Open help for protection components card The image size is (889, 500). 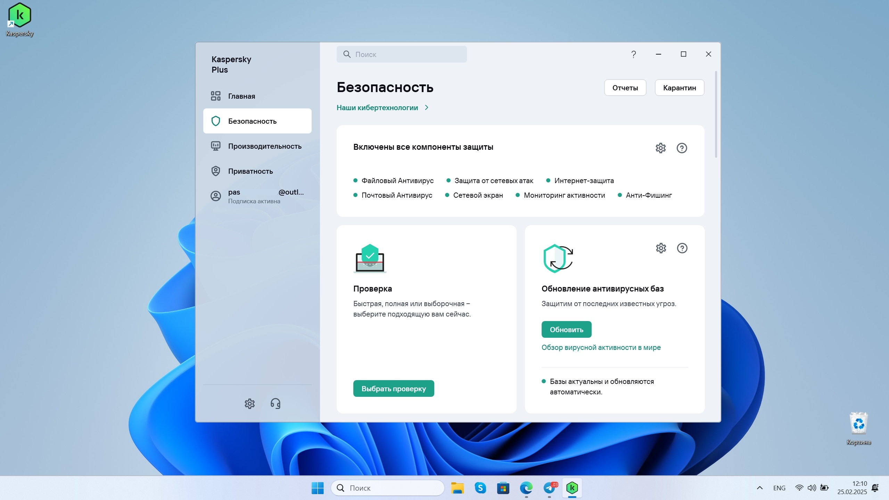pos(682,148)
